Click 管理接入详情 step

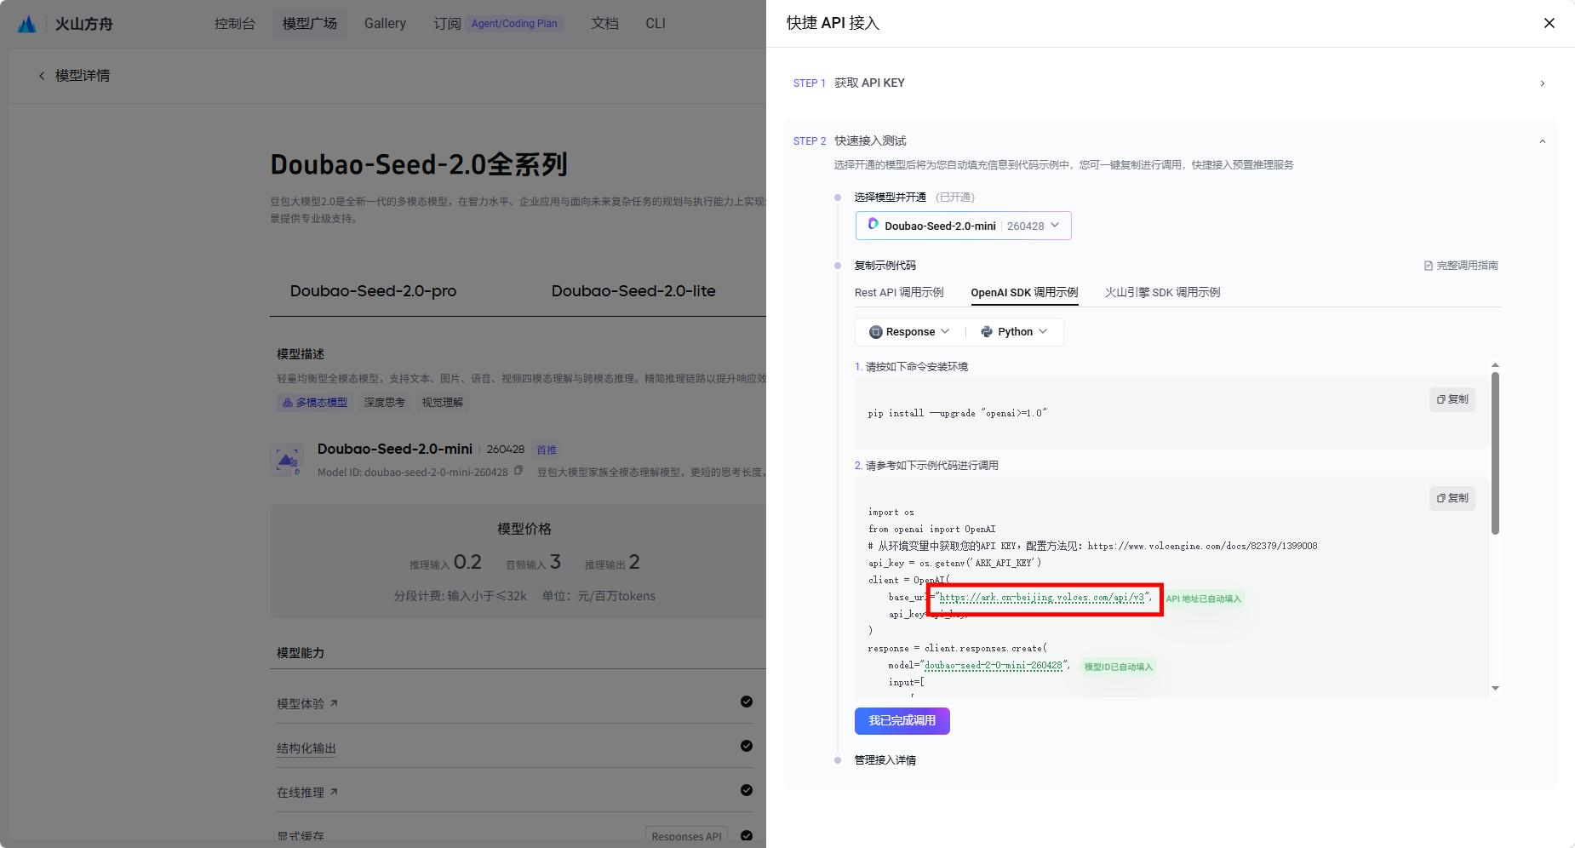click(x=885, y=760)
